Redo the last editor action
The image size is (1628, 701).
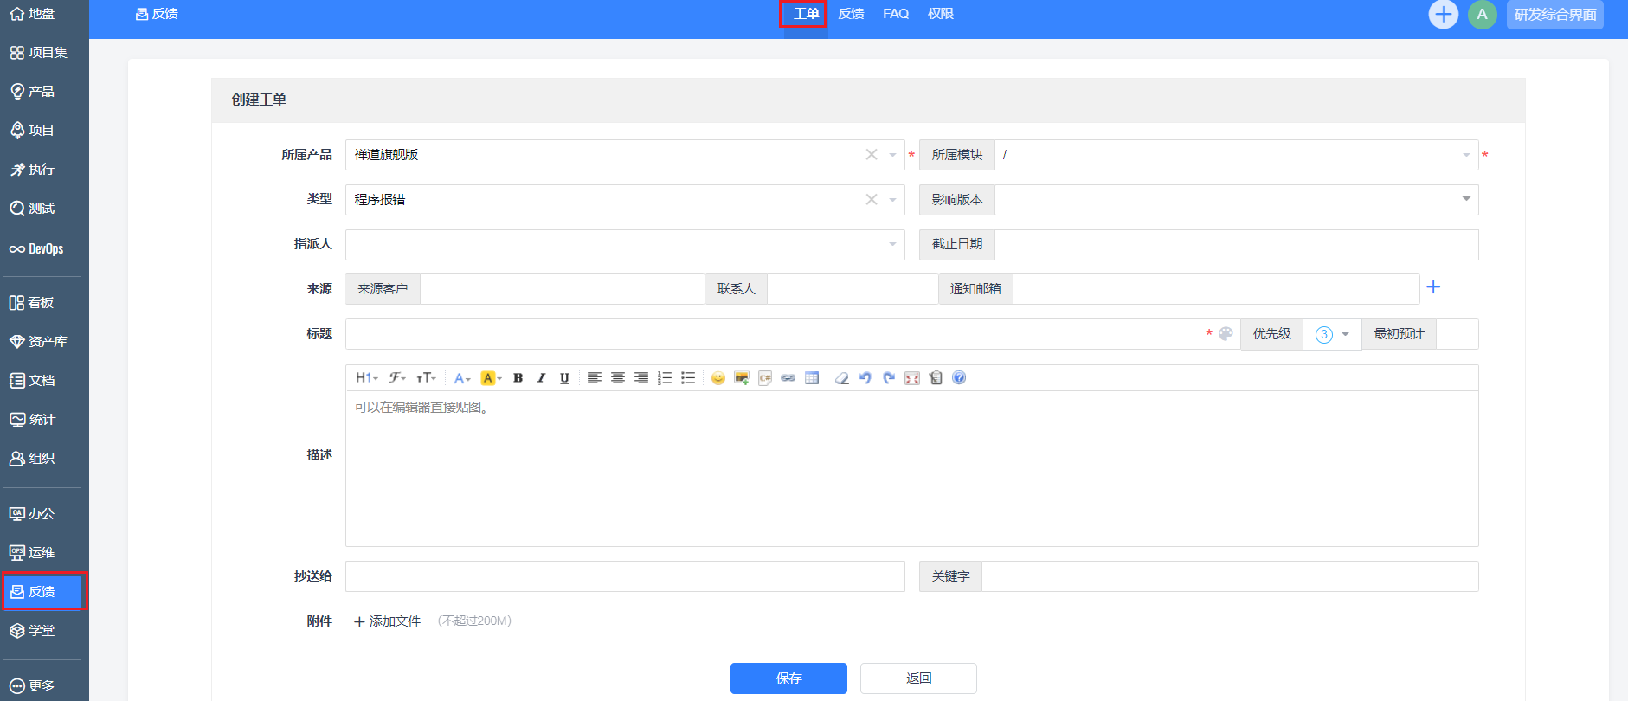click(x=888, y=378)
